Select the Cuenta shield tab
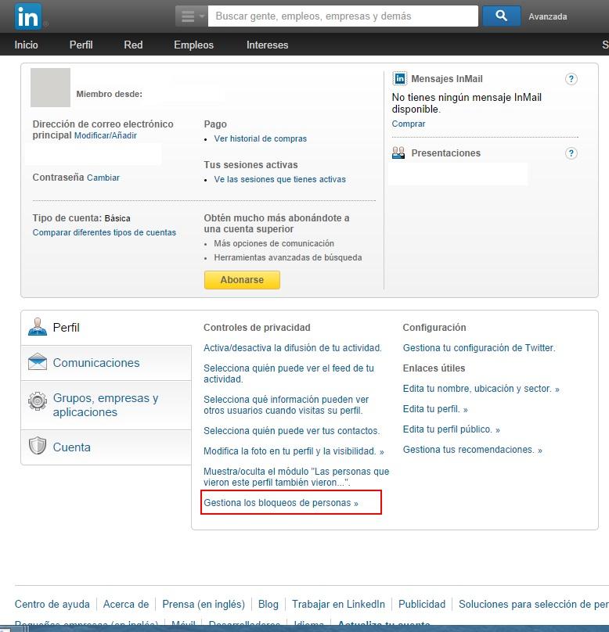 click(71, 447)
